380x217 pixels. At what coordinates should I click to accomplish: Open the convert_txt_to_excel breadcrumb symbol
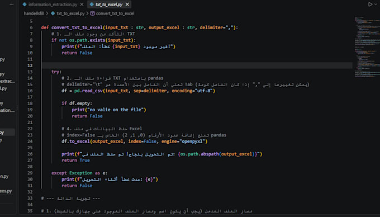pos(115,13)
